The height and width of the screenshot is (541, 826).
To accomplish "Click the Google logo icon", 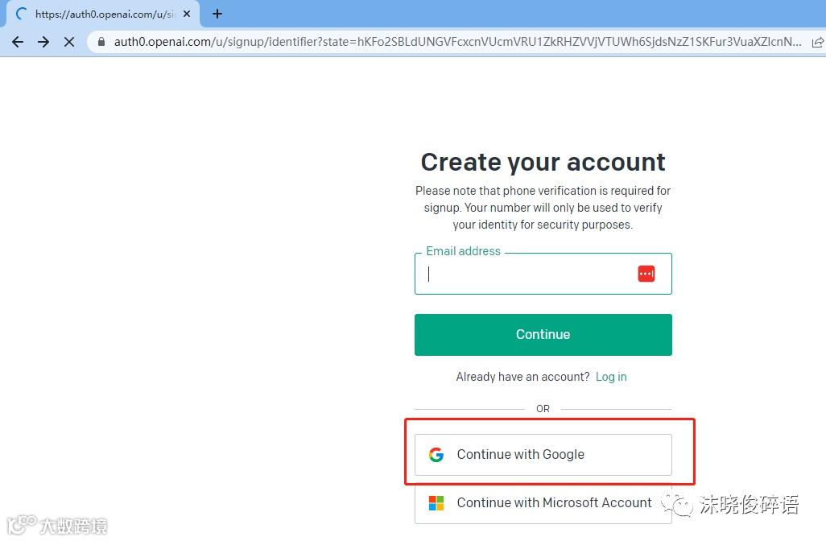I will [436, 455].
